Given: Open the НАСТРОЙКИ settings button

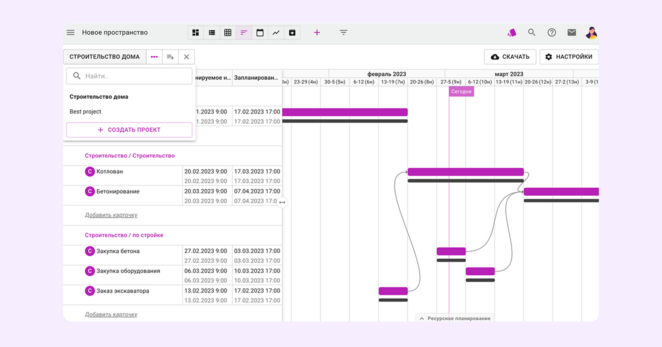Looking at the screenshot, I should click(x=569, y=57).
